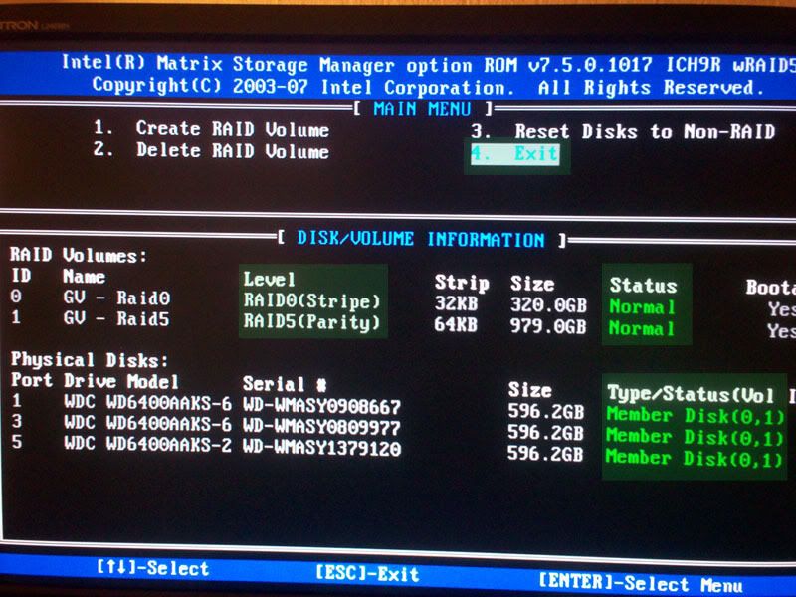The image size is (796, 597).
Task: Click RAID0(Stripe) level entry
Action: [x=311, y=300]
